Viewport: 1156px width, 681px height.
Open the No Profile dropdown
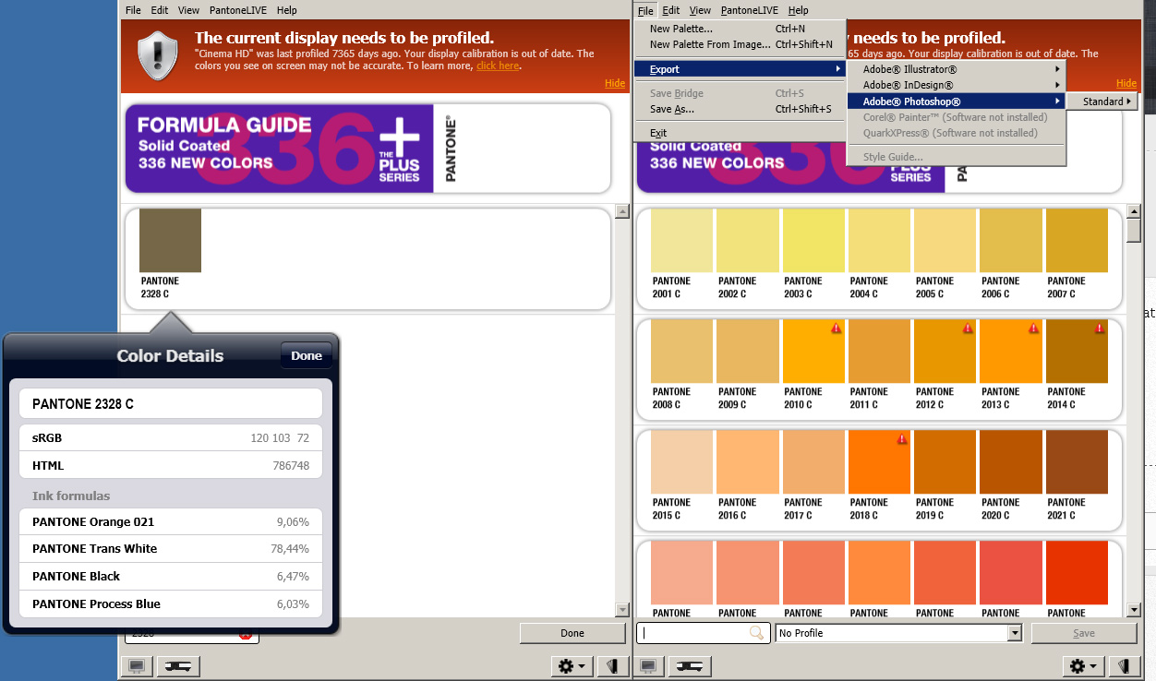[1015, 633]
